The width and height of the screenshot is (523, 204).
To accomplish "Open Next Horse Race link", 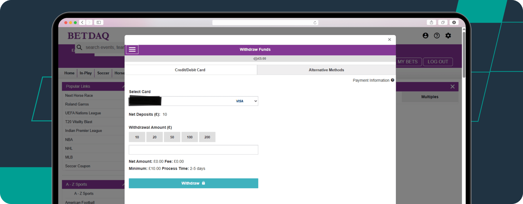I will point(79,95).
